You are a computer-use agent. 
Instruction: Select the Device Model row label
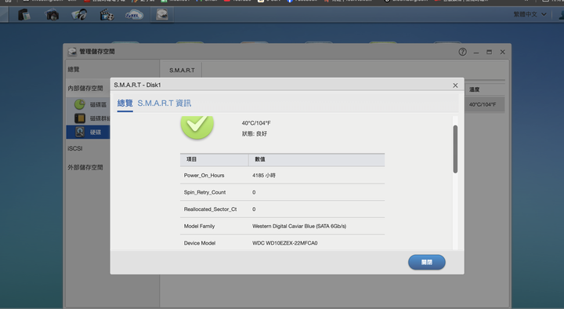(x=200, y=243)
